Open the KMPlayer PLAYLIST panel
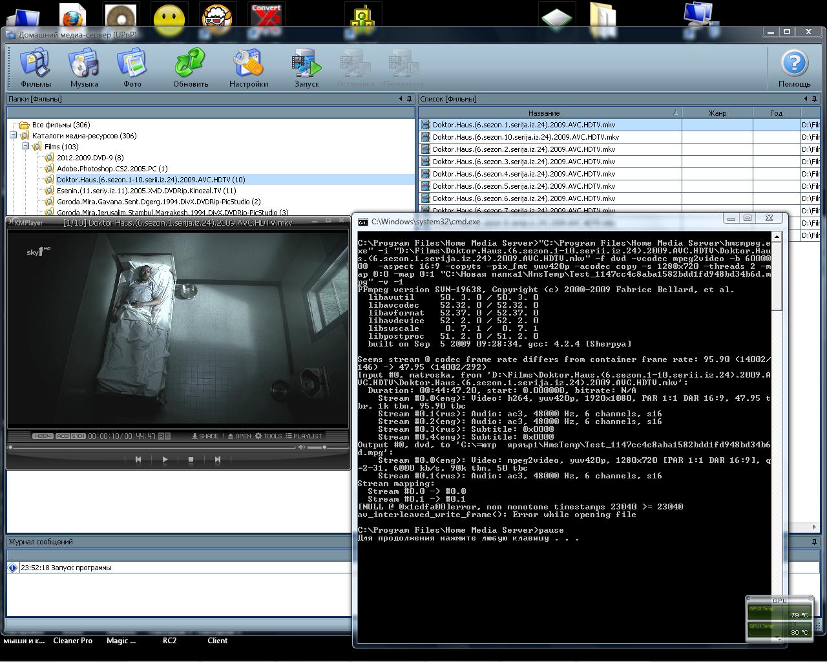827x662 pixels. [x=304, y=436]
